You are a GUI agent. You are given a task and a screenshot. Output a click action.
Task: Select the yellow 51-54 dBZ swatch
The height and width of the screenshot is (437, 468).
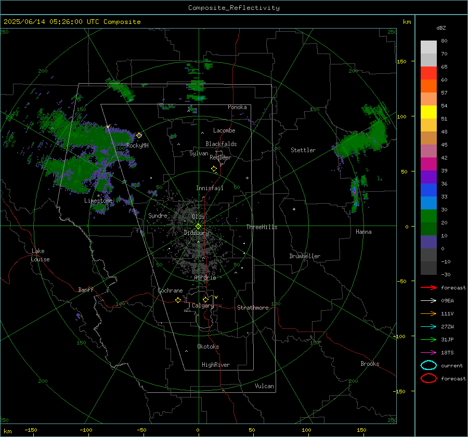428,112
